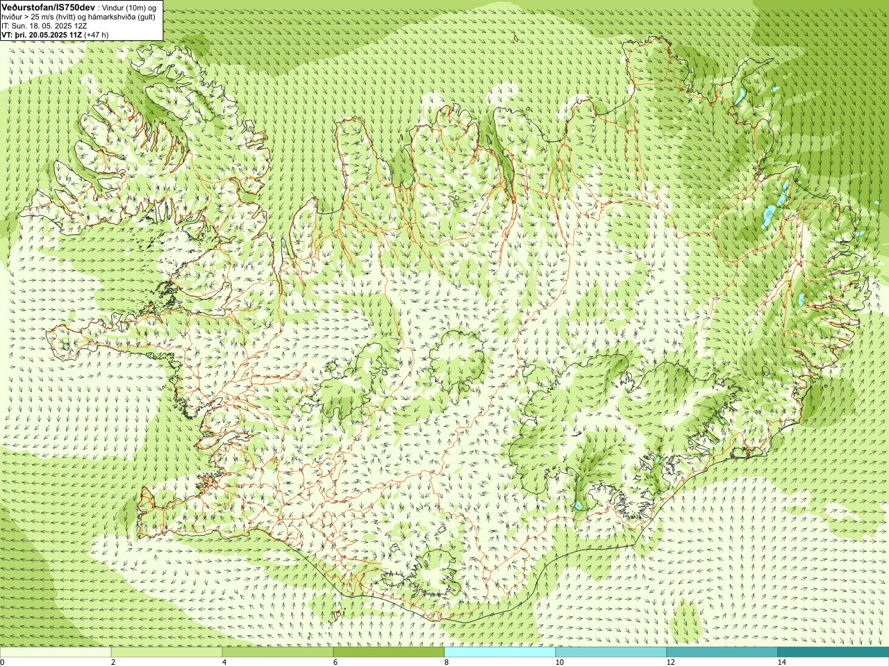Pick the medium green 4–6 m/s legend swatch
This screenshot has width=889, height=667.
[278, 652]
